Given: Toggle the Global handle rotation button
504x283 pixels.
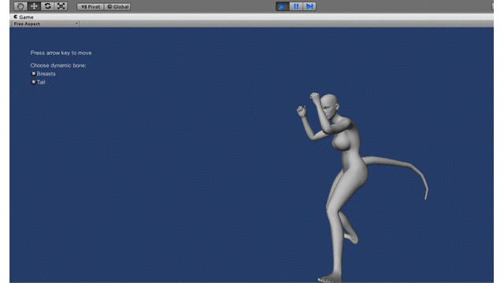Looking at the screenshot, I should [x=117, y=7].
